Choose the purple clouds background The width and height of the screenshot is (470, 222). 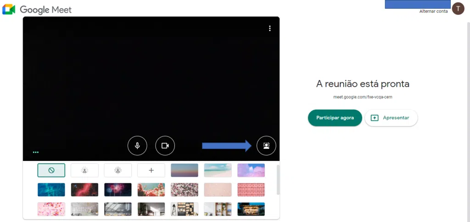coord(251,171)
